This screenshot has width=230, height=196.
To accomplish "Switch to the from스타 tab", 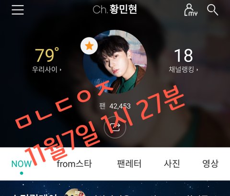I will [74, 164].
